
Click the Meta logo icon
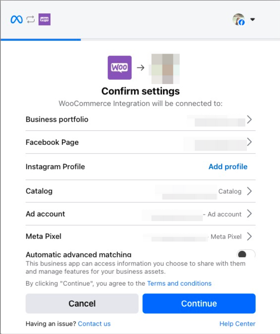pyautogui.click(x=17, y=19)
